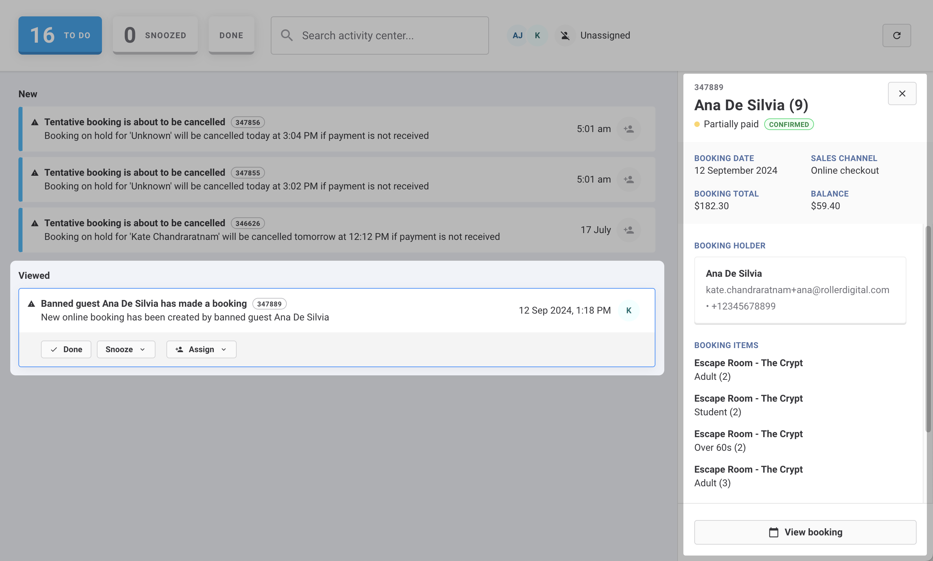
Task: Close the Ana De Silvia booking panel
Action: [x=902, y=93]
